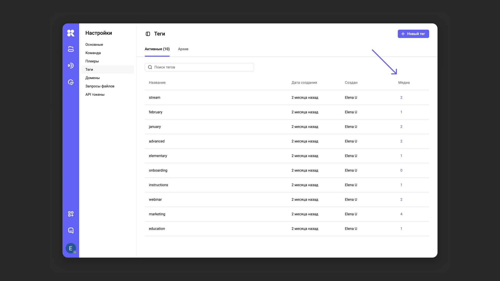The image size is (500, 281).
Task: Open media count link for marketing tag
Action: point(401,214)
